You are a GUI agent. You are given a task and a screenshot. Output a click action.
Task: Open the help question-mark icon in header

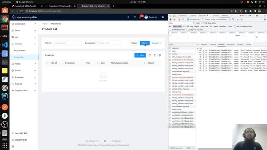pyautogui.click(x=135, y=17)
